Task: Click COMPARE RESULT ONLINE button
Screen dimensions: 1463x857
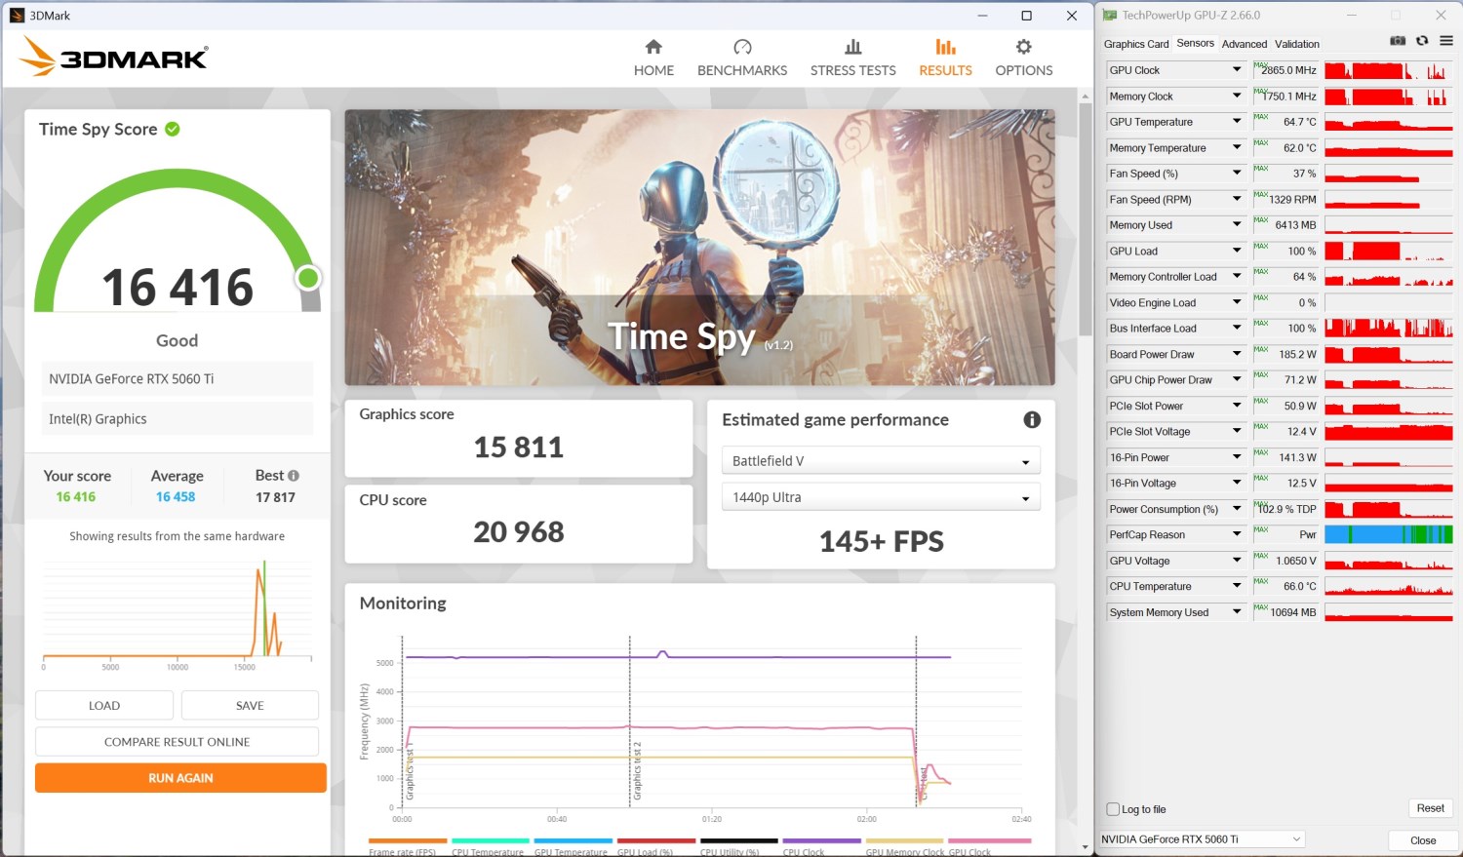Action: 177,742
